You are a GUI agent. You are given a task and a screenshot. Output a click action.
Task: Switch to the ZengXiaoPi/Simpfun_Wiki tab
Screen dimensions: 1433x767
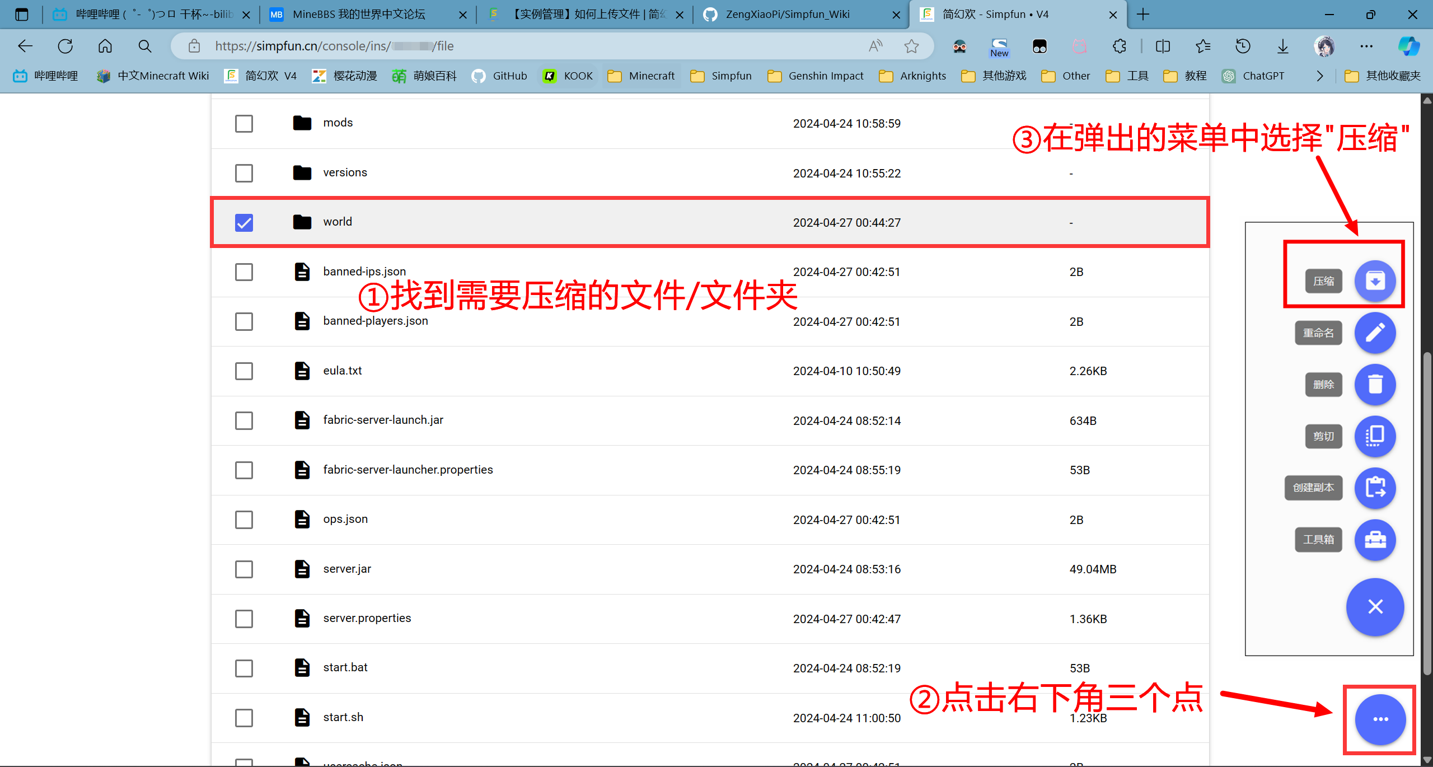click(x=802, y=15)
